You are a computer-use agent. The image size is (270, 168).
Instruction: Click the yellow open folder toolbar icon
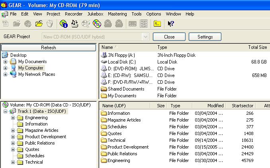click(x=39, y=23)
